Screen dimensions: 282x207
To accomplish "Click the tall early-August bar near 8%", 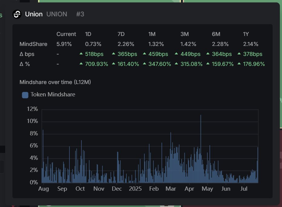I will point(43,156).
